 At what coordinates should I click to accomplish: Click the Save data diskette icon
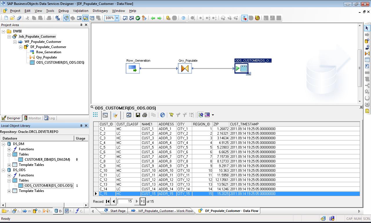(x=138, y=115)
